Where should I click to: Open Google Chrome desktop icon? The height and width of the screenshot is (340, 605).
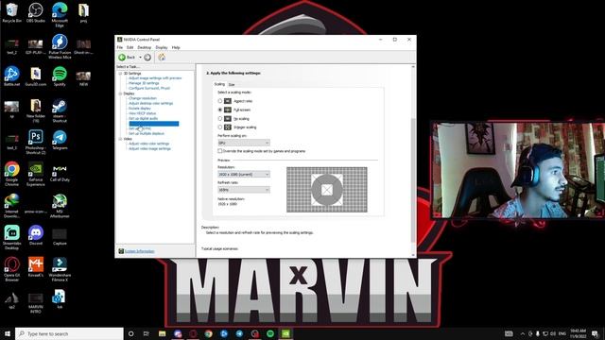click(11, 174)
